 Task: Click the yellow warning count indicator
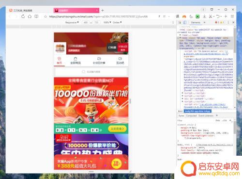(x=222, y=22)
